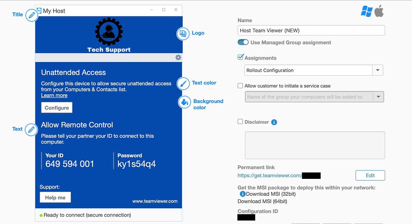This screenshot has width=412, height=224.
Task: Download MSI (64bit) package
Action: (x=262, y=201)
